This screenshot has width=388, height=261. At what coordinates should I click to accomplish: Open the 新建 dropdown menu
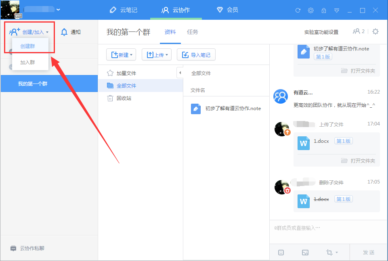click(121, 54)
